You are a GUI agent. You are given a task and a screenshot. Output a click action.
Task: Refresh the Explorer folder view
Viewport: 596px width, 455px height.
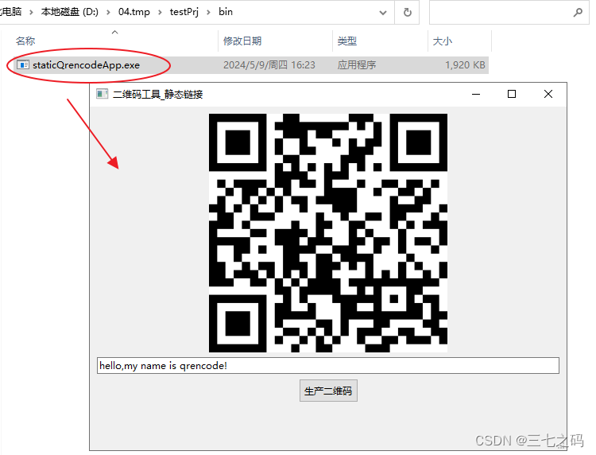click(407, 13)
